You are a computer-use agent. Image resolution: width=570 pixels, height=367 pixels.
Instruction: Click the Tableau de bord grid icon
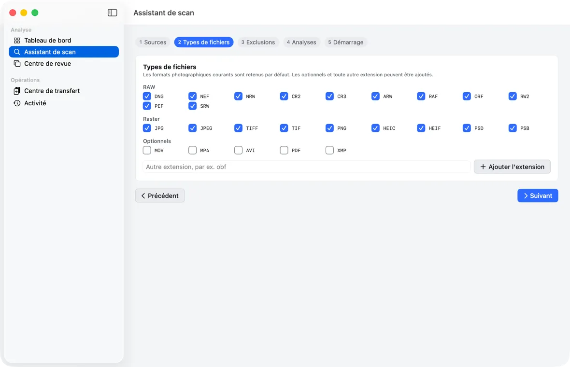(17, 41)
